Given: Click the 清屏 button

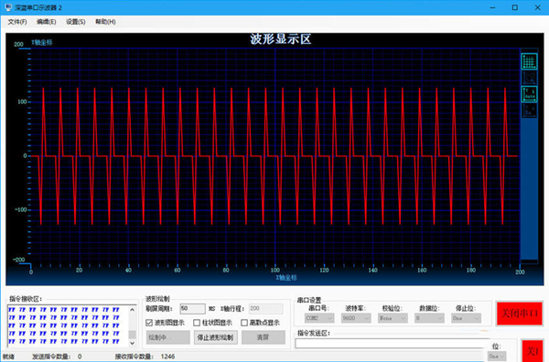Looking at the screenshot, I should pos(263,337).
